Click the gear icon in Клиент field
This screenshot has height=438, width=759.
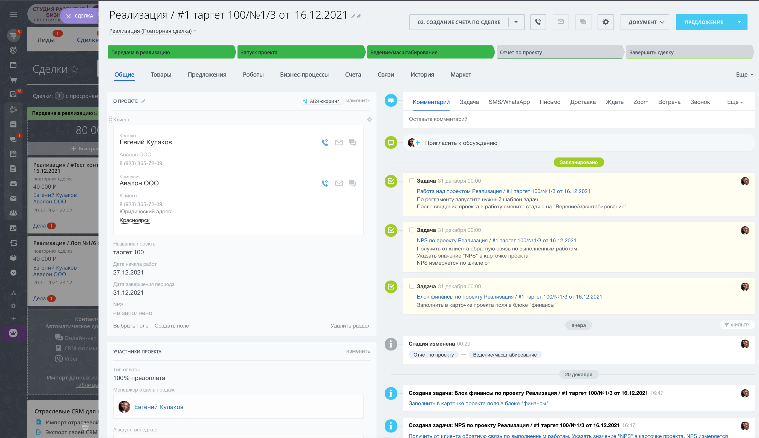pyautogui.click(x=370, y=120)
